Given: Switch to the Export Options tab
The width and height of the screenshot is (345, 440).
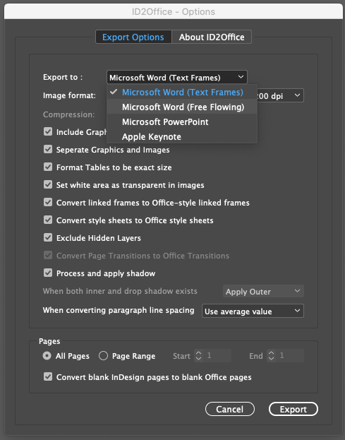Looking at the screenshot, I should [133, 37].
